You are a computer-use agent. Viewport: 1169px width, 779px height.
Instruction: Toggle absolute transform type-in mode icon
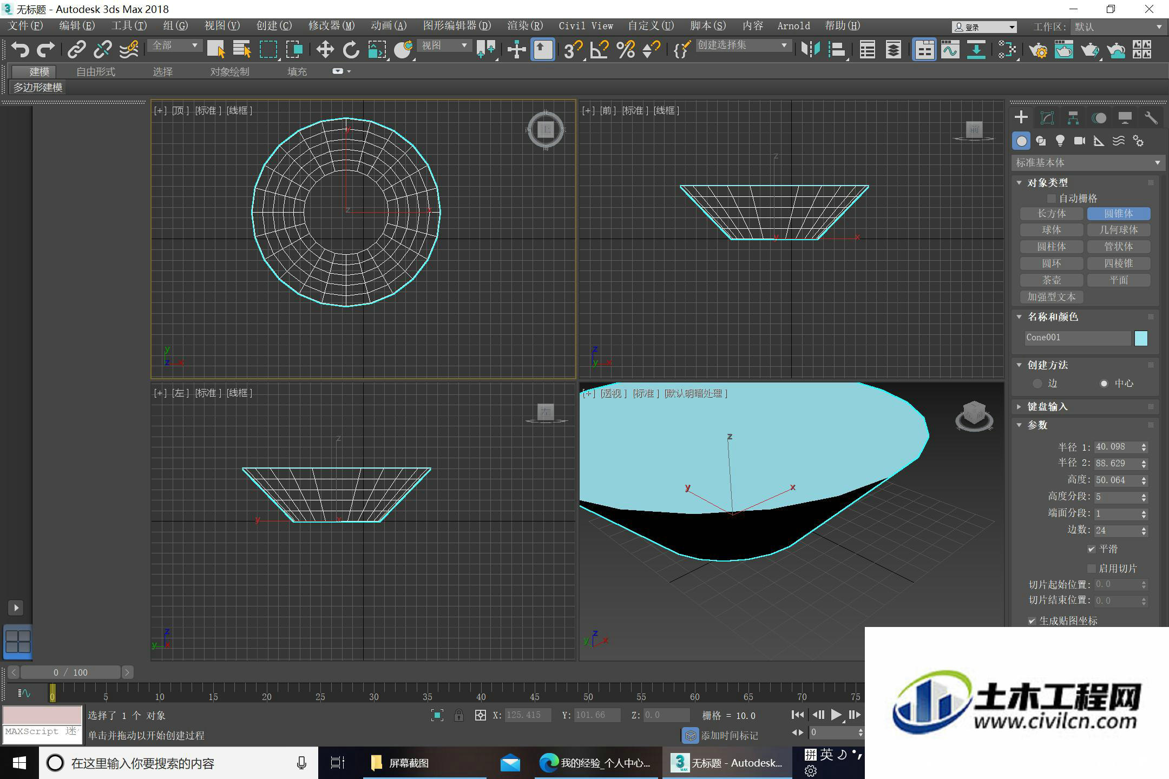tap(480, 715)
